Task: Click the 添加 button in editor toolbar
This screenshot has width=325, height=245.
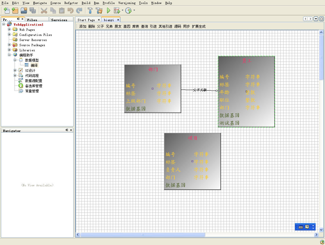Action: coord(83,26)
